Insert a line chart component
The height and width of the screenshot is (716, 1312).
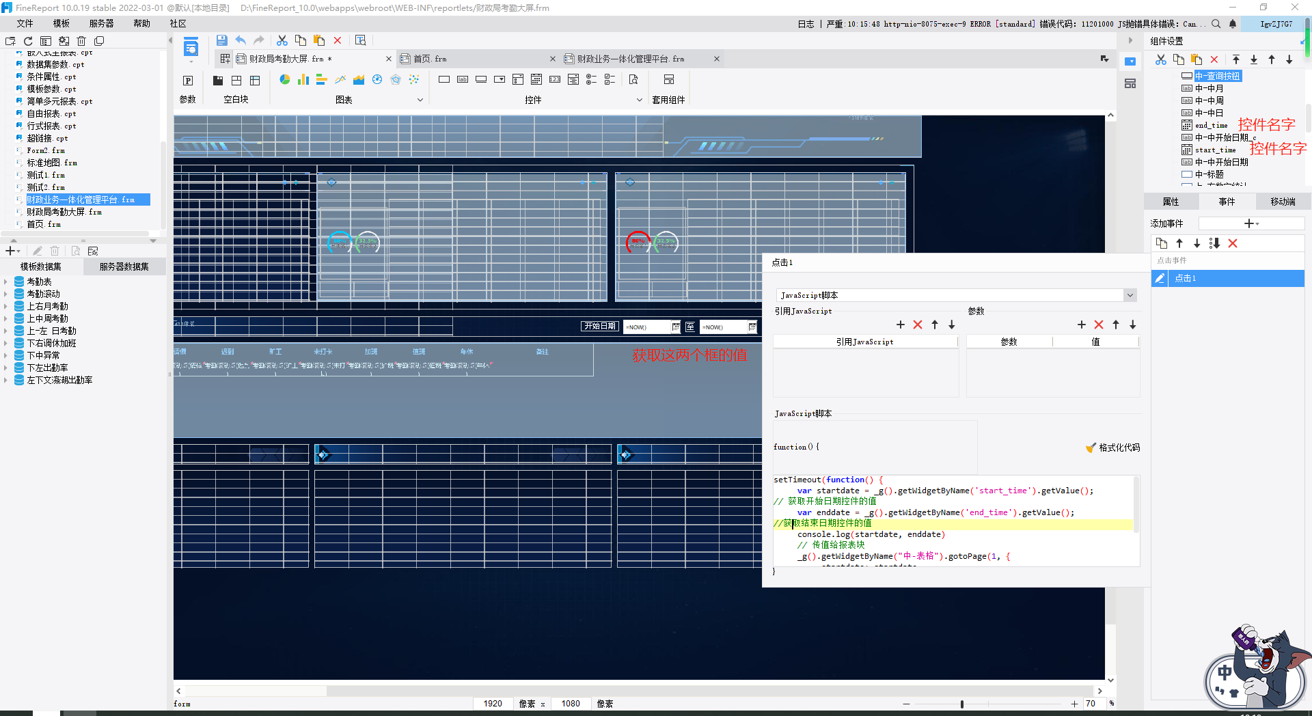coord(340,79)
